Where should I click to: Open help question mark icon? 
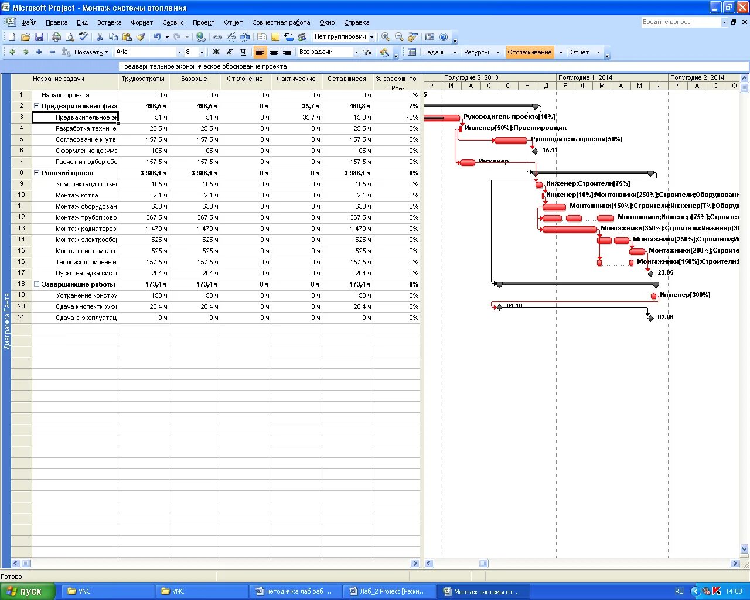444,37
